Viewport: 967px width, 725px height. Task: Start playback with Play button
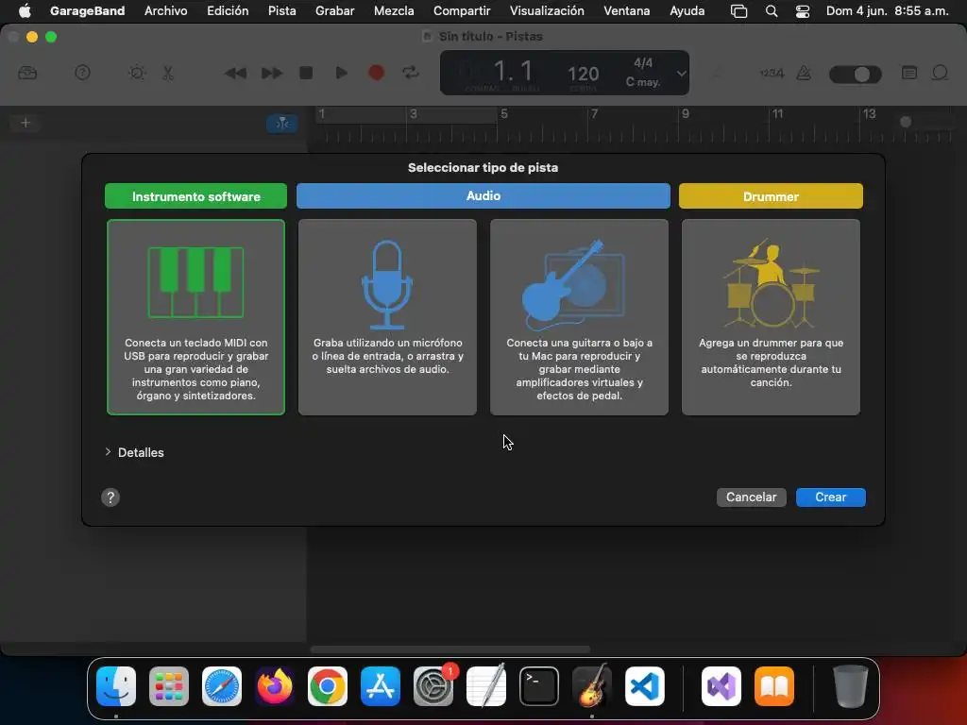[341, 73]
